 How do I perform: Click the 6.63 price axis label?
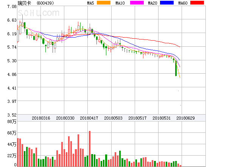(12, 20)
